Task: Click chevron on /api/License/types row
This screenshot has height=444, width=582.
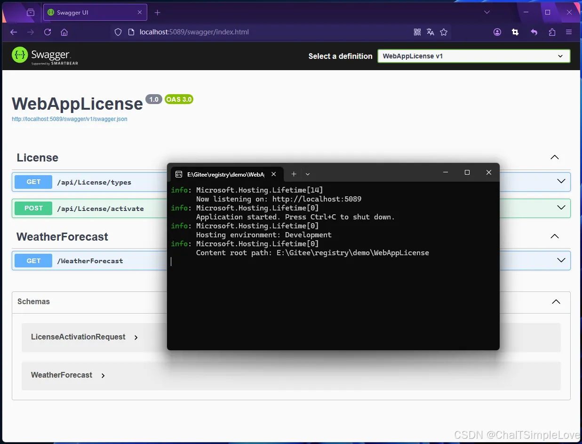Action: pyautogui.click(x=561, y=181)
